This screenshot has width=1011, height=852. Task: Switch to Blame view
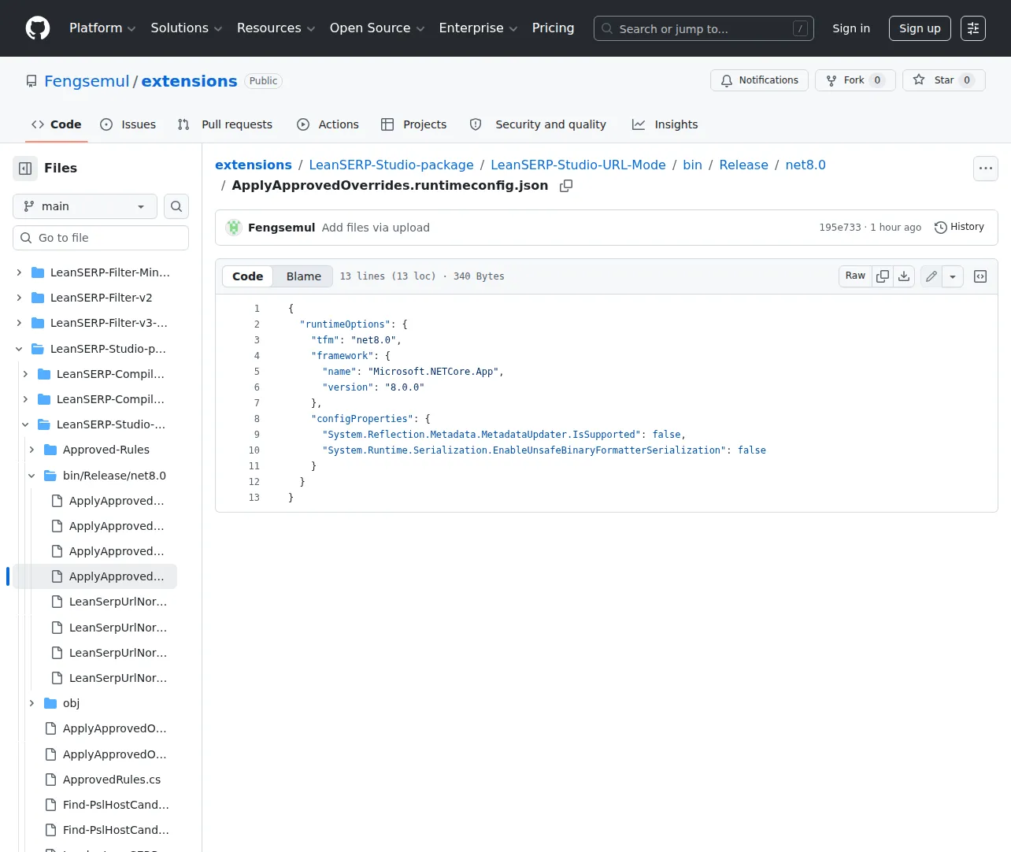click(304, 276)
